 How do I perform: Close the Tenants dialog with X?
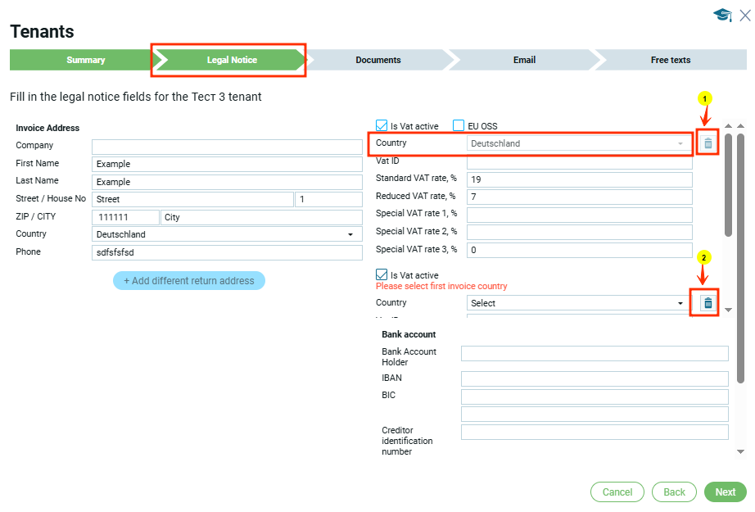[744, 15]
